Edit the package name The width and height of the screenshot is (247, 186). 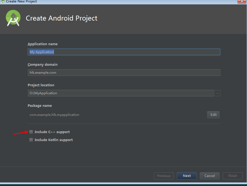pos(213,115)
